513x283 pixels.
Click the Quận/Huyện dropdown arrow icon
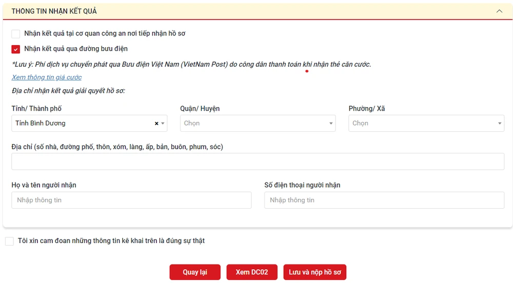coord(331,124)
